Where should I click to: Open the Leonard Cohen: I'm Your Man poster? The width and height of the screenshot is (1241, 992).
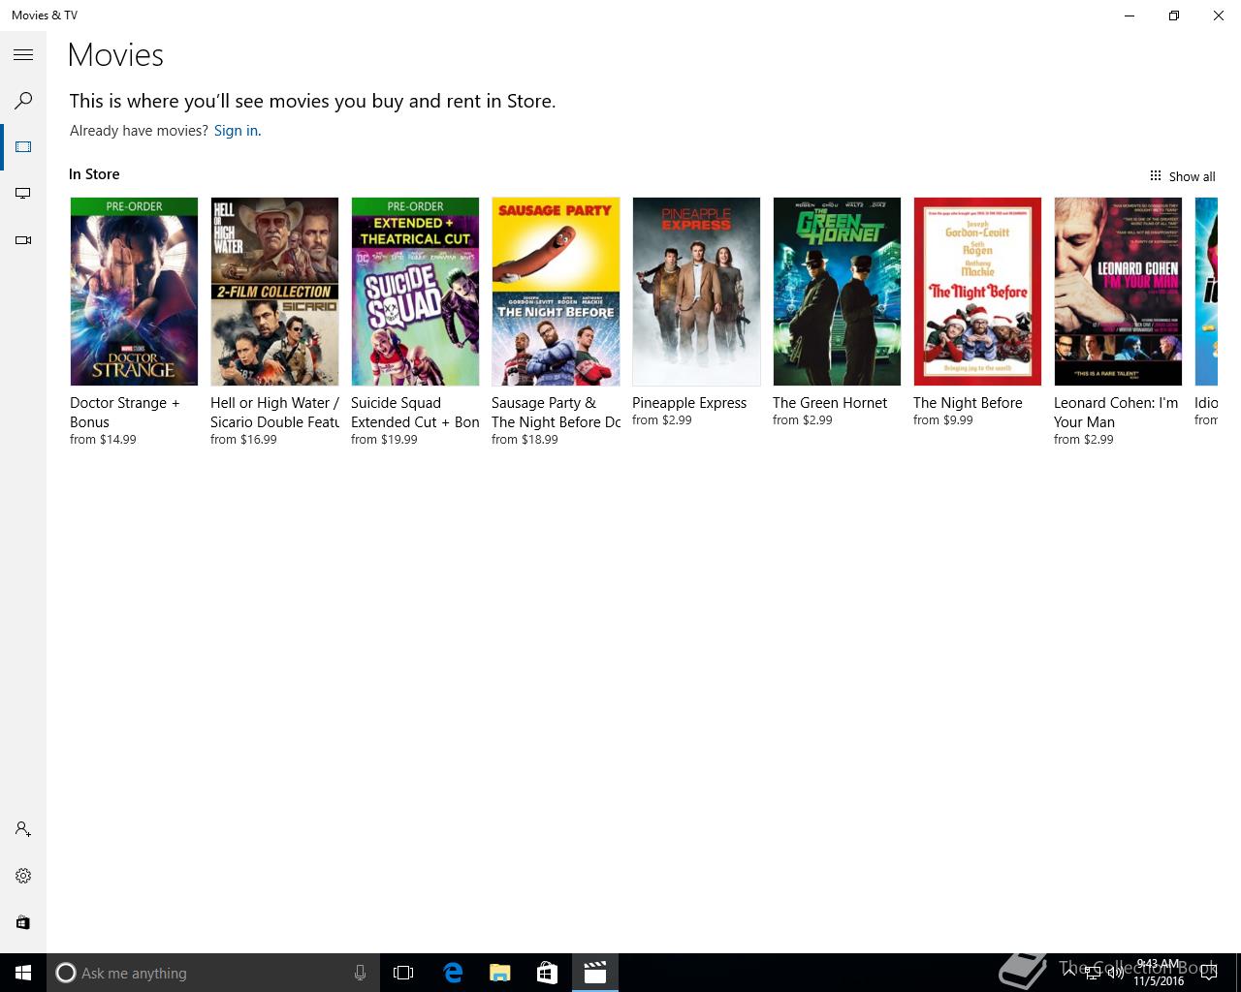pos(1118,292)
